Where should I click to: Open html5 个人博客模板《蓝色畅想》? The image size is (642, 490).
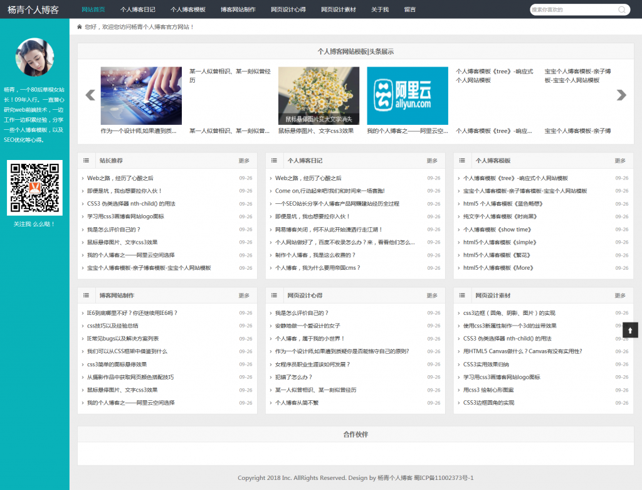[503, 204]
